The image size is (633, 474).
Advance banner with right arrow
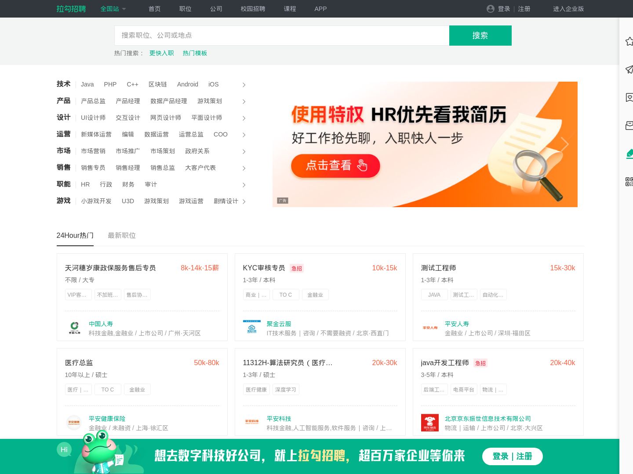(565, 144)
